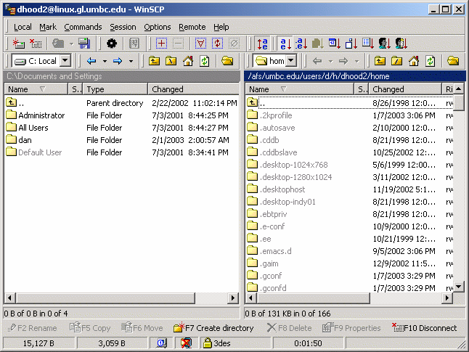Click the local horizontal scrollbar right arrow

pyautogui.click(x=233, y=298)
